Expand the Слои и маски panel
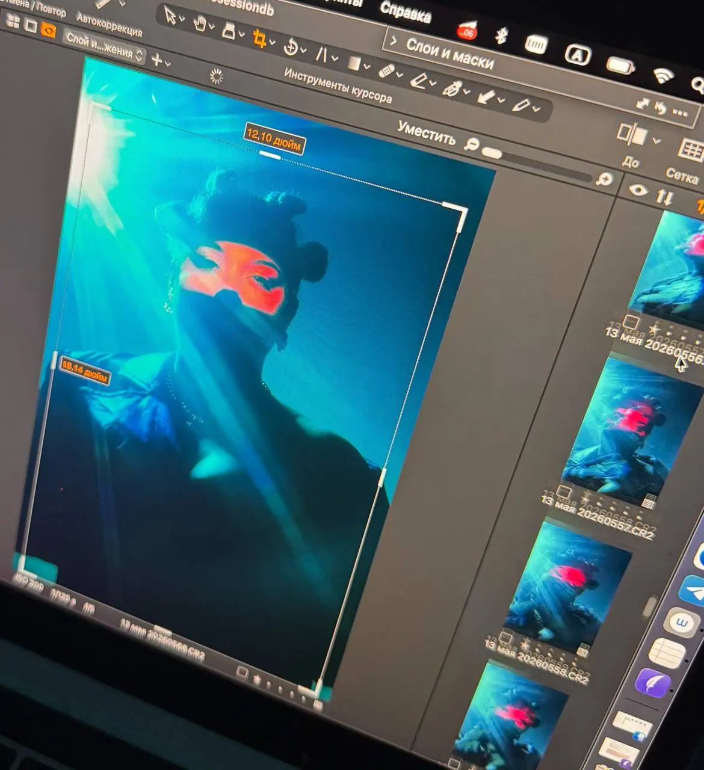Viewport: 704px width, 770px height. pos(394,42)
